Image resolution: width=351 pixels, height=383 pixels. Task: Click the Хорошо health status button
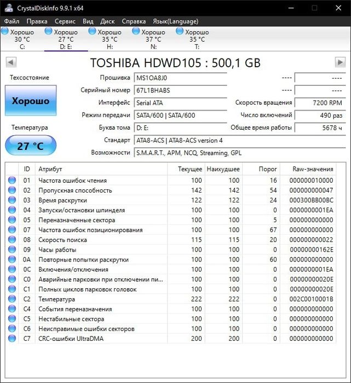31,100
